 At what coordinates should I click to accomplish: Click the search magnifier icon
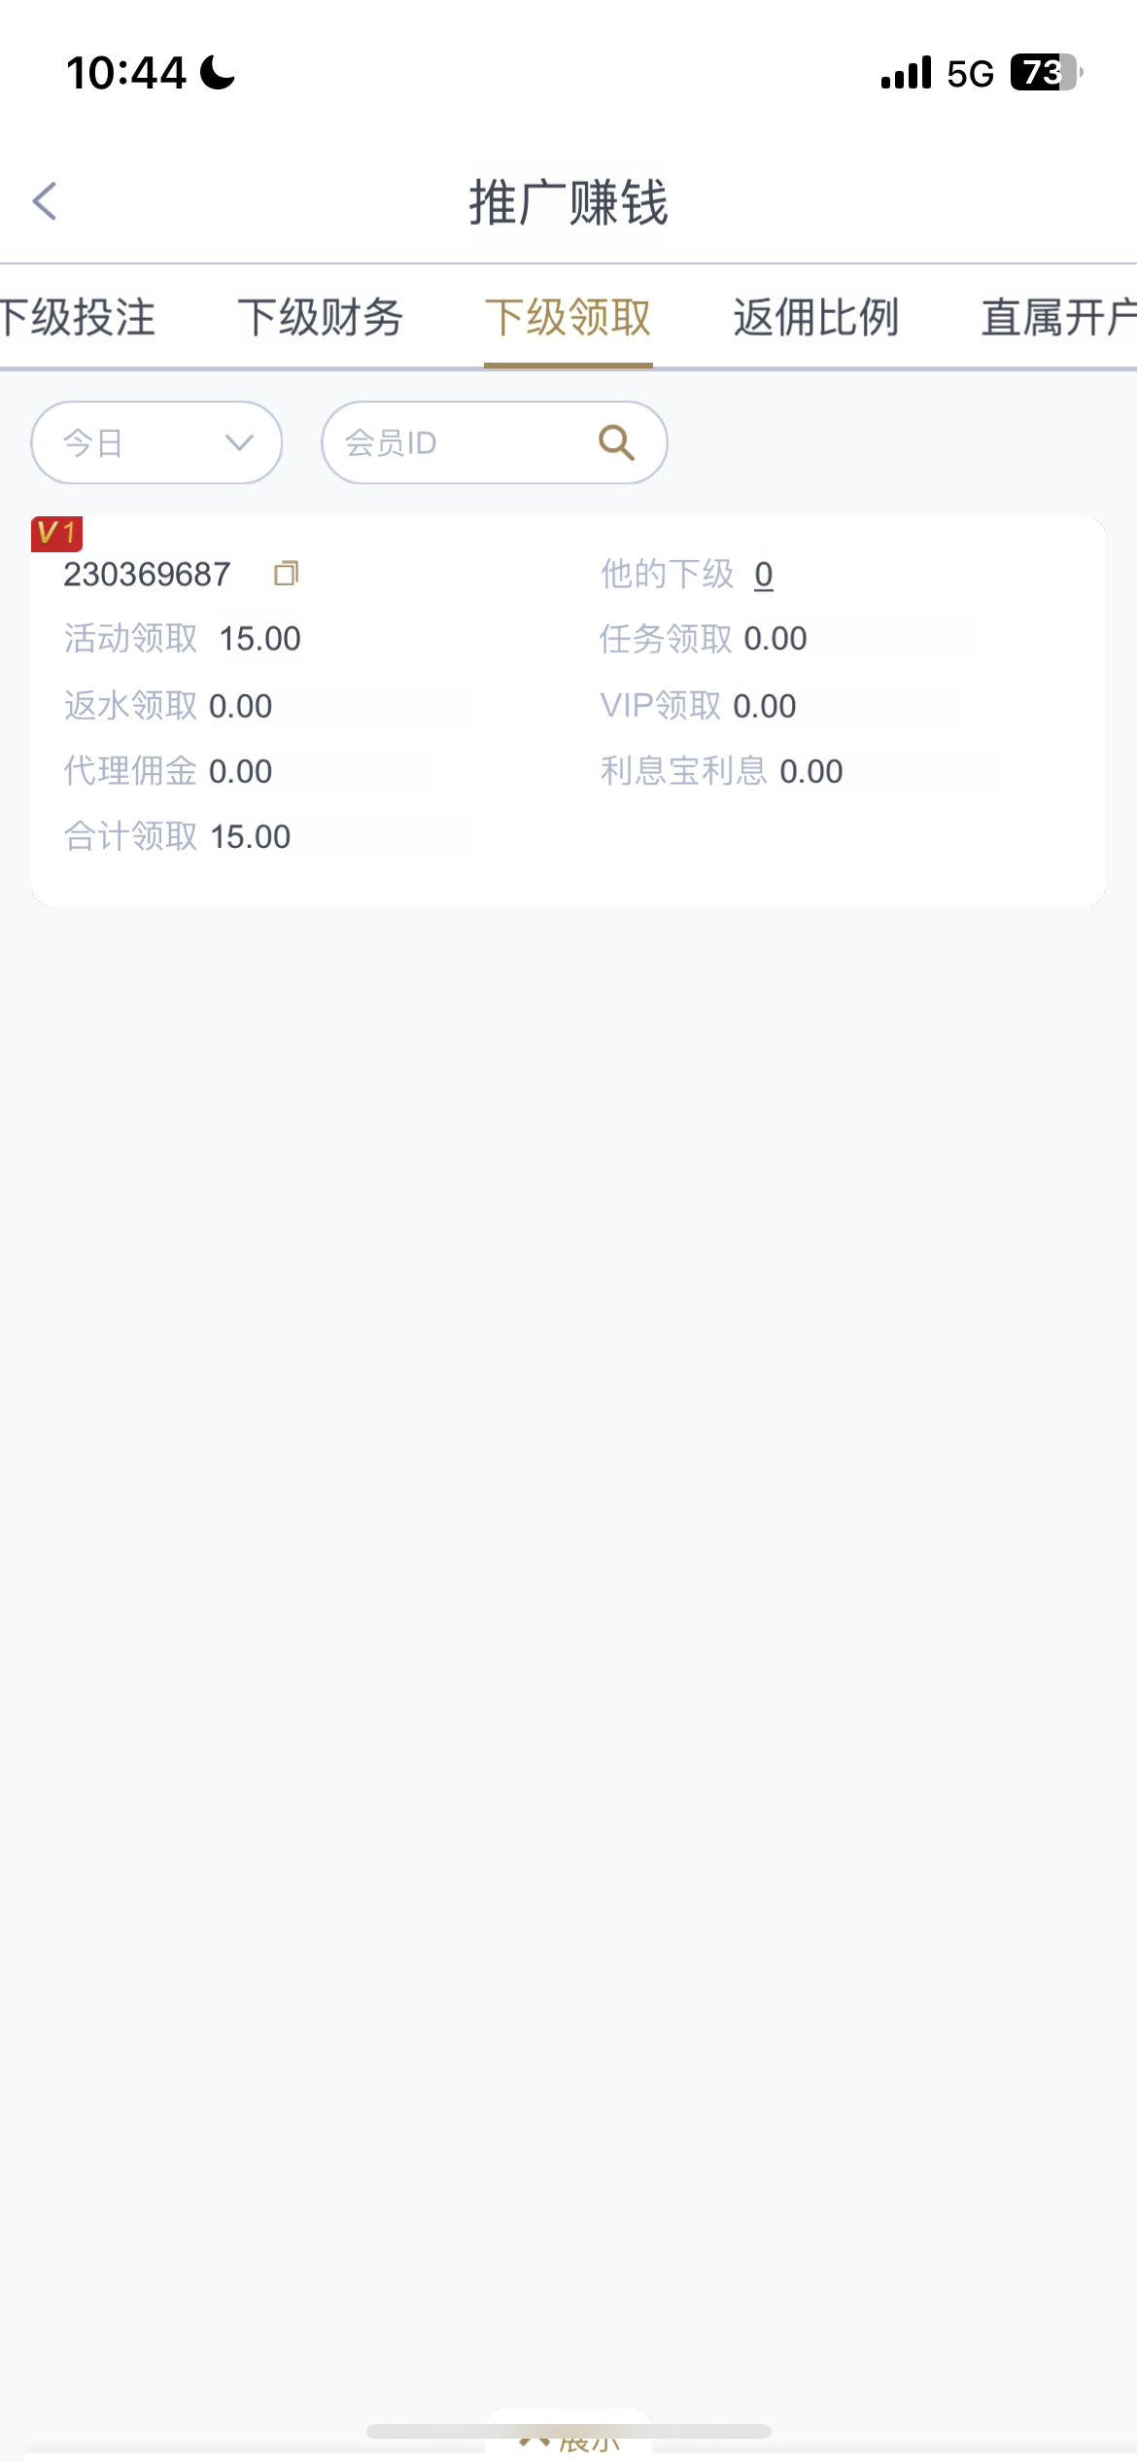(x=616, y=442)
